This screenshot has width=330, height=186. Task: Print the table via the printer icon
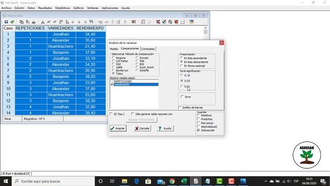point(34,22)
